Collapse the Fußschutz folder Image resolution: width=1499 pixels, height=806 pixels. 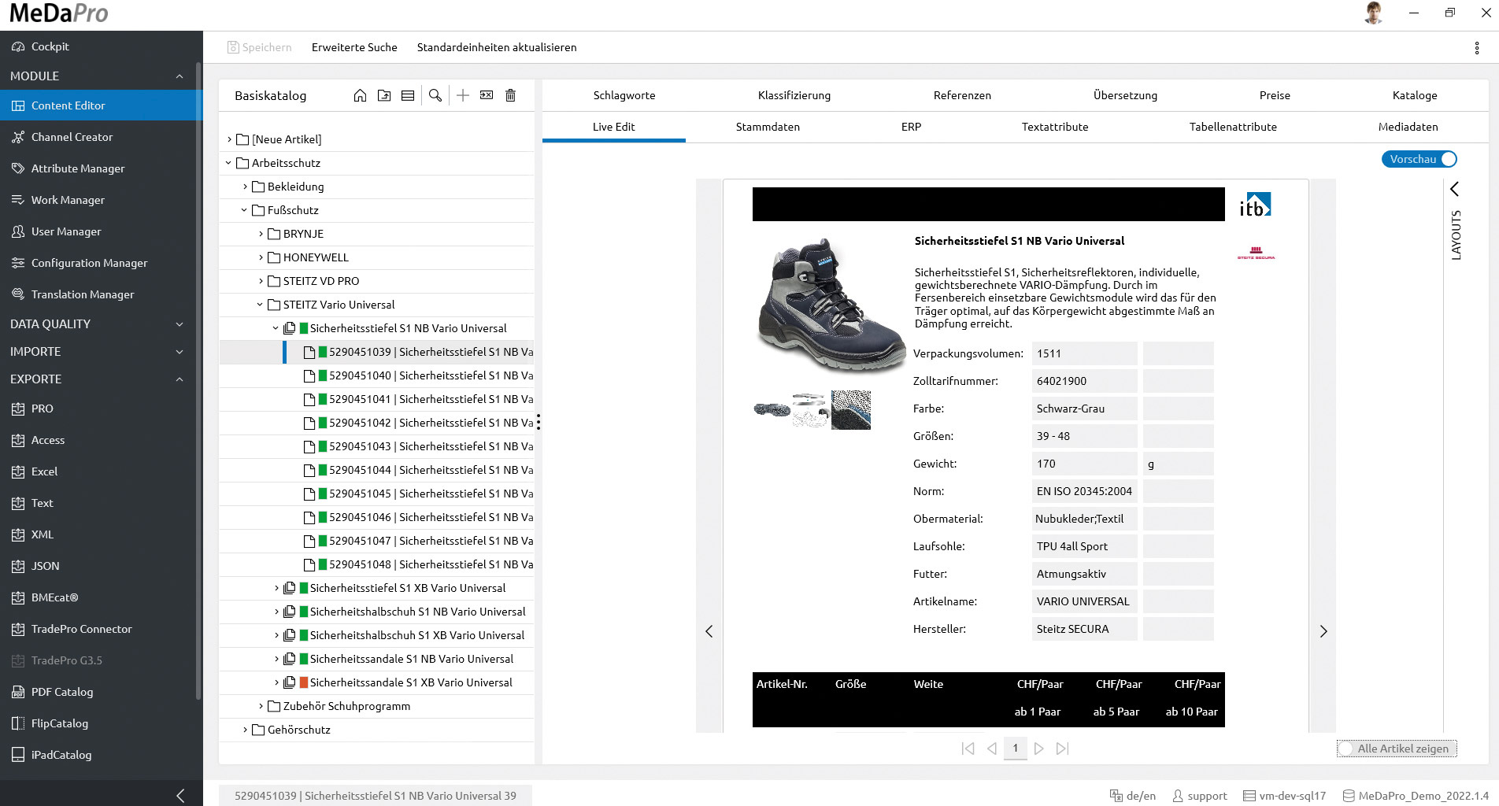(244, 210)
